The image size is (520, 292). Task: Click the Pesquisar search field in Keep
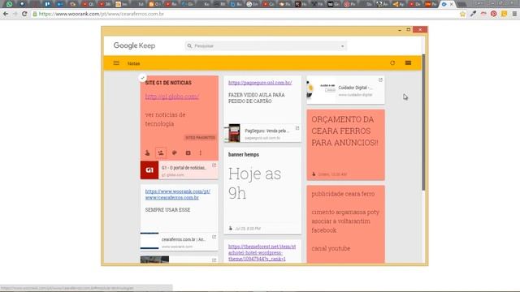tap(266, 45)
